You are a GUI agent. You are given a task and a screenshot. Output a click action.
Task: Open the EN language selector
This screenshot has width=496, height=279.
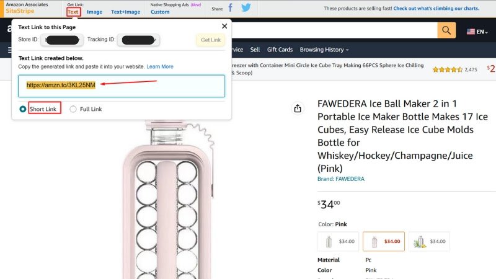(479, 31)
